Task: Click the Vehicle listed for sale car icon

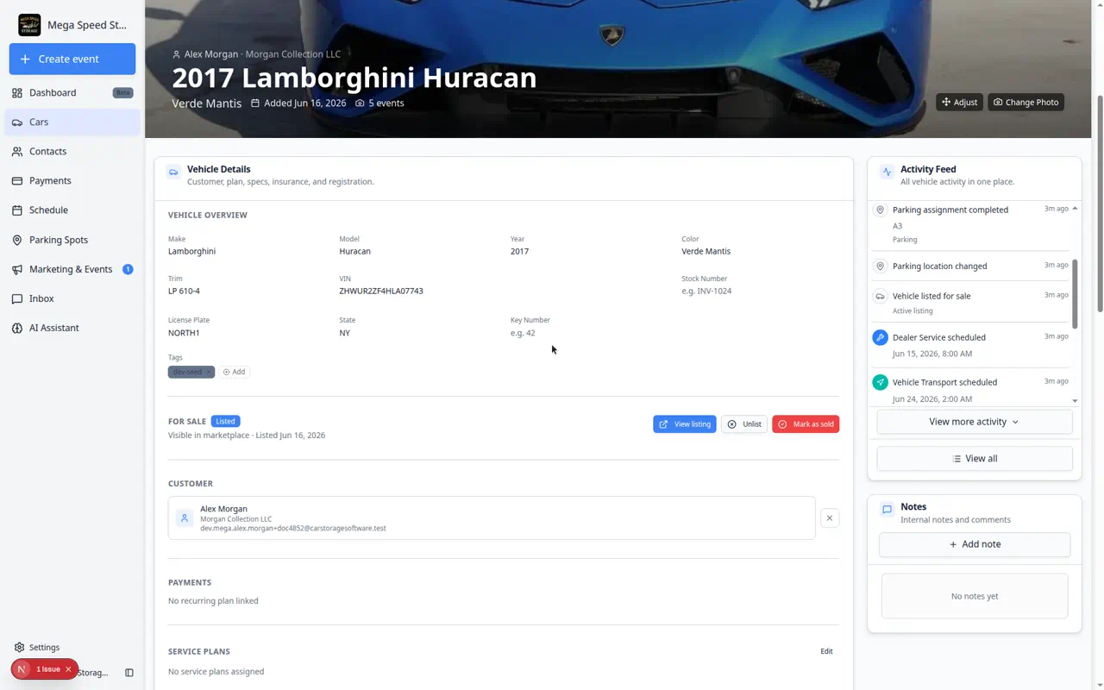Action: (880, 296)
